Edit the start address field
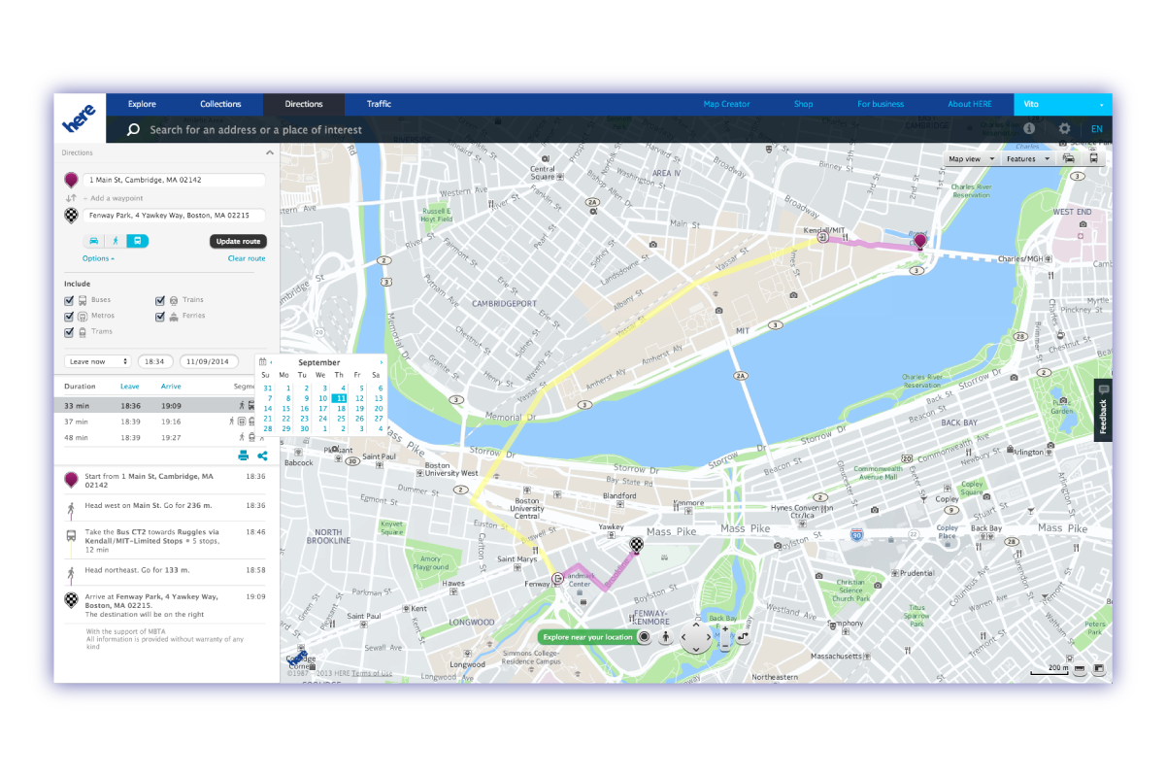The height and width of the screenshot is (777, 1166). click(x=173, y=180)
